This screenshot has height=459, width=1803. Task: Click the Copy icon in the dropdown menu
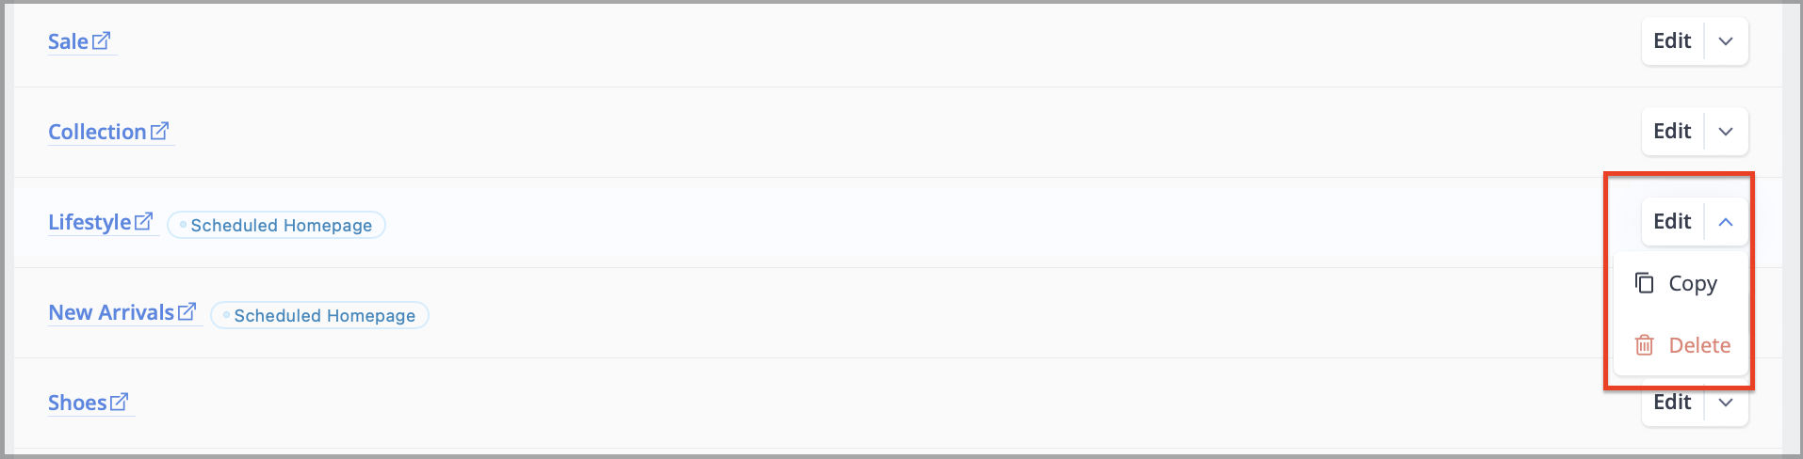[x=1645, y=283]
